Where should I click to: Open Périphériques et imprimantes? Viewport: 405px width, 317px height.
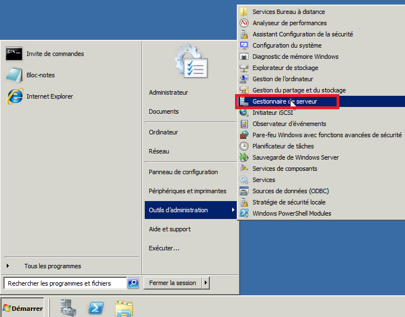(x=187, y=191)
